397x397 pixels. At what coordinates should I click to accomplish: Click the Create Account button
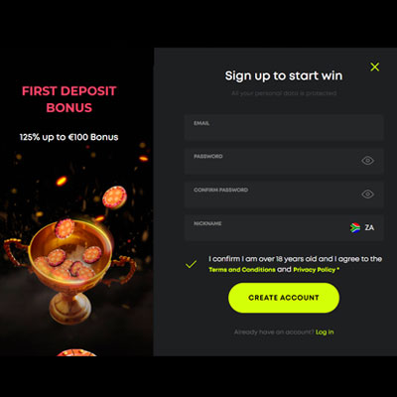click(x=284, y=298)
